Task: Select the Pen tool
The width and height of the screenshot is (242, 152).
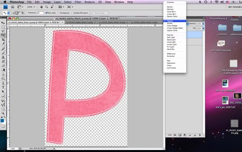Action: [3, 83]
